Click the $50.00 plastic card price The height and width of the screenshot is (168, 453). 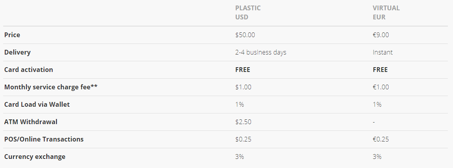point(245,35)
